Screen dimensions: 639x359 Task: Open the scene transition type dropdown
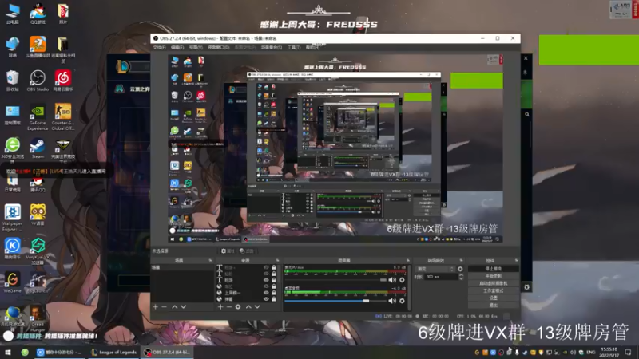435,269
